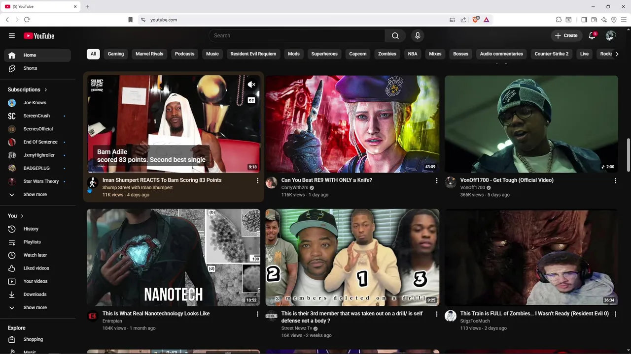Select the Podcasts filter chip
The image size is (631, 354).
point(185,54)
